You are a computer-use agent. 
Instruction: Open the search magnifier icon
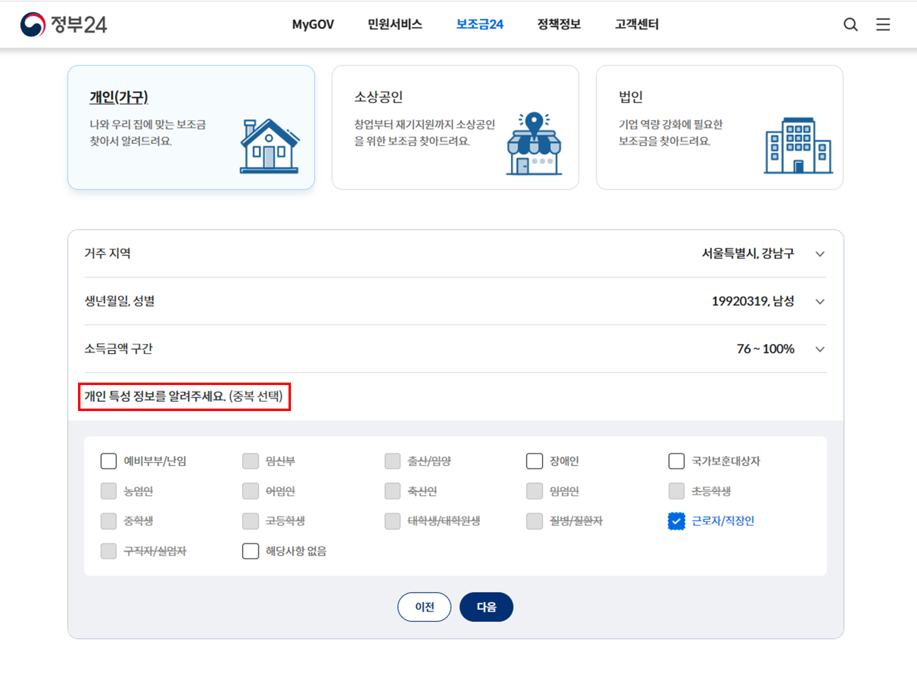(850, 24)
